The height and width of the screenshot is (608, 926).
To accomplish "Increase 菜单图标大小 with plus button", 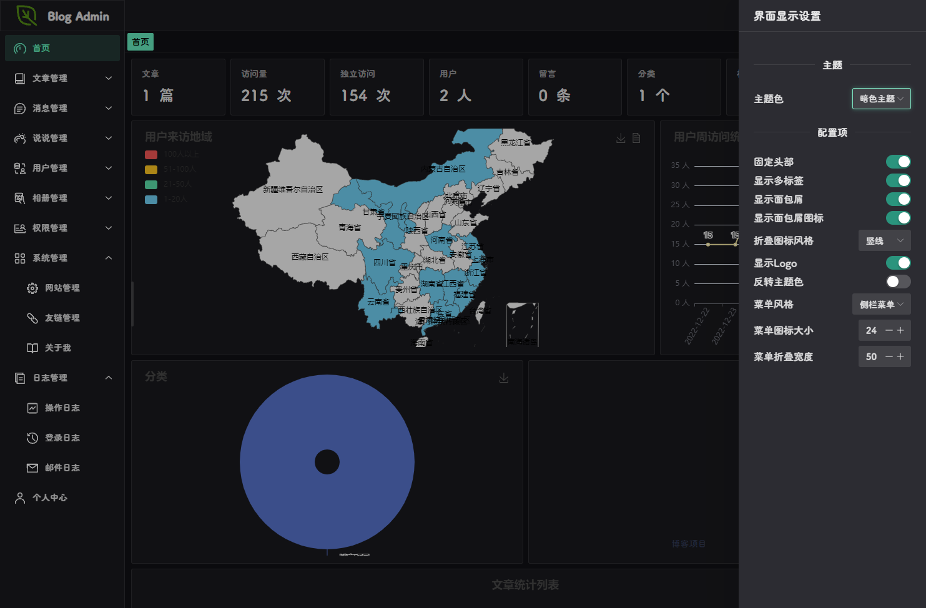I will pyautogui.click(x=900, y=330).
